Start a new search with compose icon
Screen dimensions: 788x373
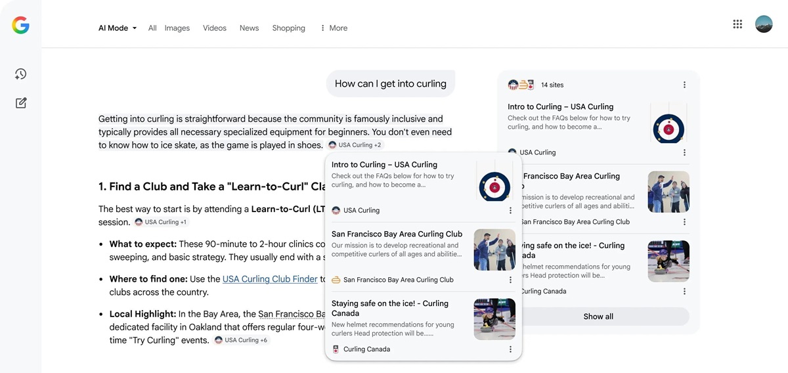point(21,103)
